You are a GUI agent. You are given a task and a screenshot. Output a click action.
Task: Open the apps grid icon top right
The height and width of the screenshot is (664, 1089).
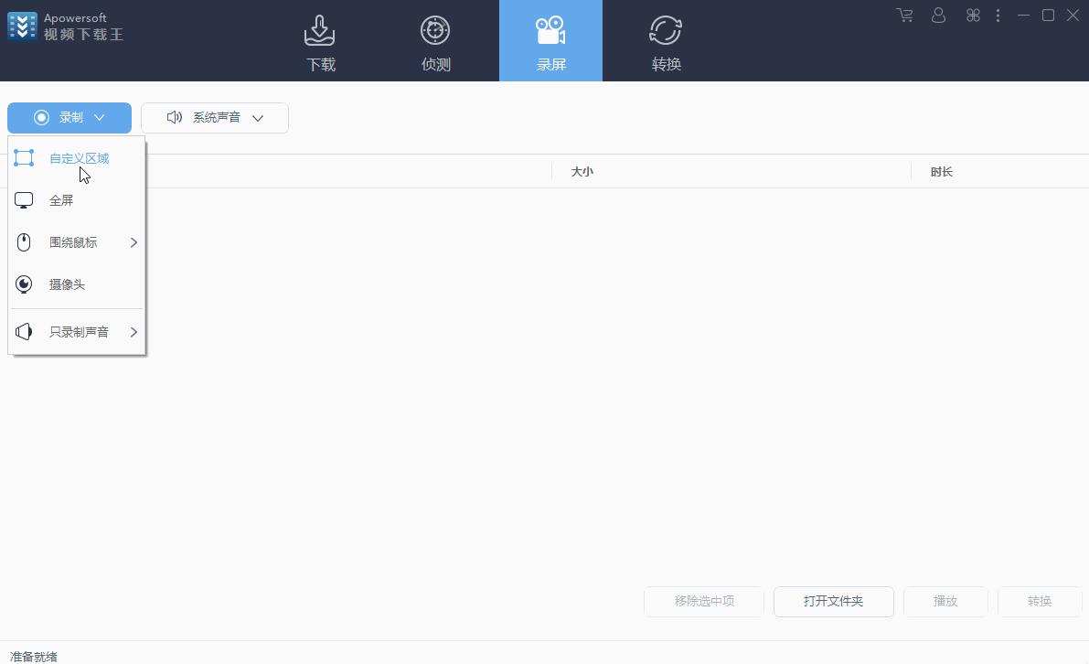coord(972,16)
